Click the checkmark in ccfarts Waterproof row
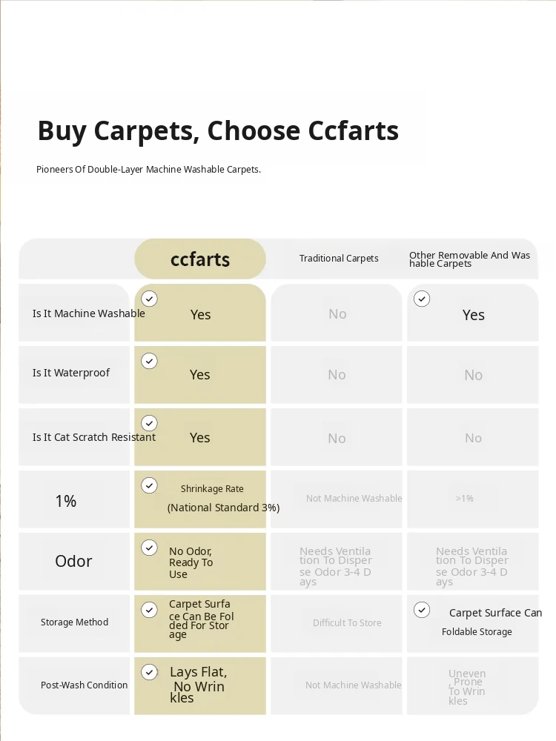This screenshot has height=741, width=556. coord(150,361)
